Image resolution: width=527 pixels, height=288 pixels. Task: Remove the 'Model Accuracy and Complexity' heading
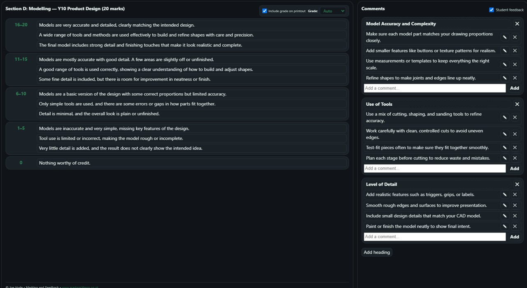[517, 24]
